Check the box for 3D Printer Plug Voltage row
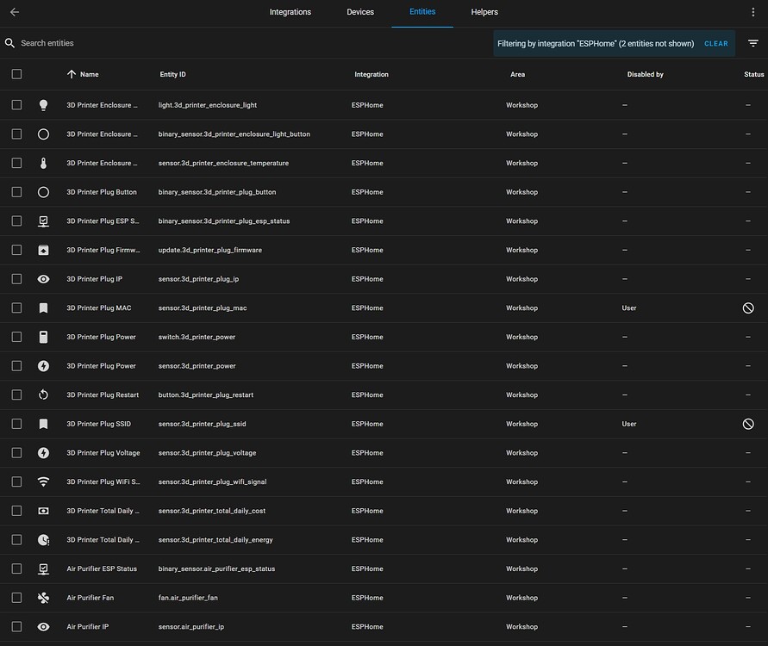 point(16,453)
